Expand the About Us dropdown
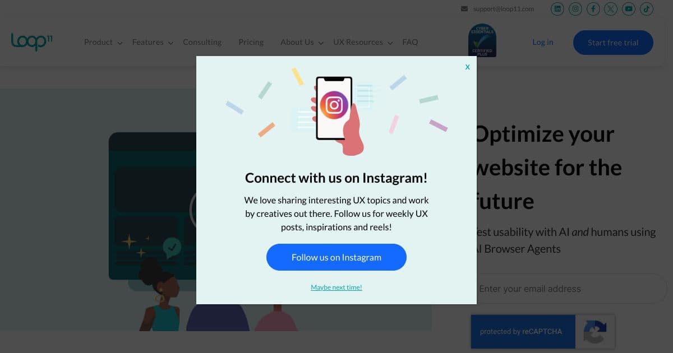 point(302,42)
